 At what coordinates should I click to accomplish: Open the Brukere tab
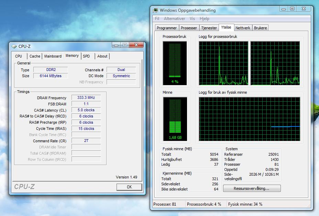pyautogui.click(x=260, y=28)
